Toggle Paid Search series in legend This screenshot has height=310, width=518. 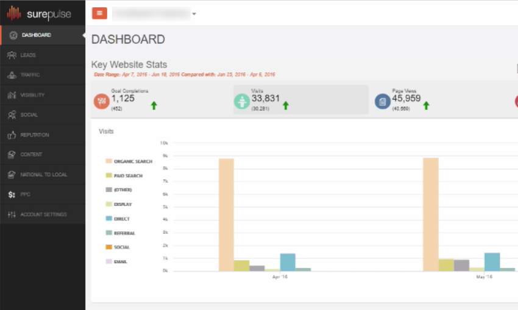[x=127, y=176]
